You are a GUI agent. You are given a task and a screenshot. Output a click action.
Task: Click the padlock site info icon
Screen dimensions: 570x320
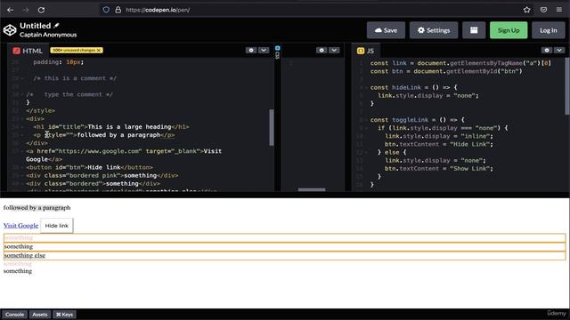tap(118, 10)
